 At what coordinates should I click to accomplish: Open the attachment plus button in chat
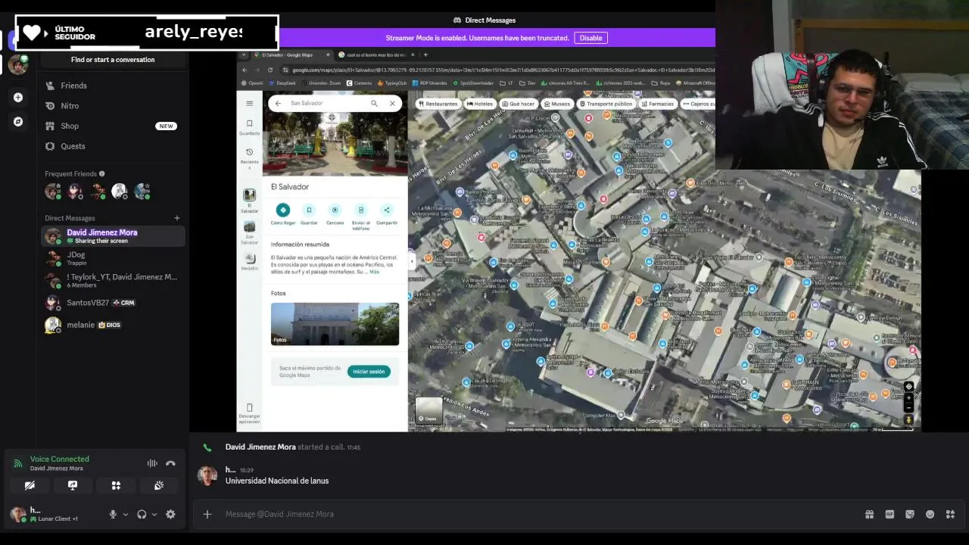(x=207, y=514)
